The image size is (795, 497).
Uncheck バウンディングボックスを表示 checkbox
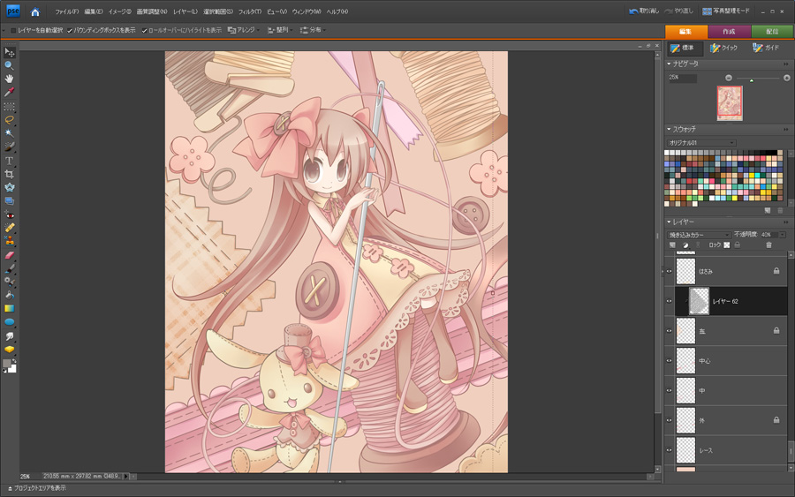point(70,30)
